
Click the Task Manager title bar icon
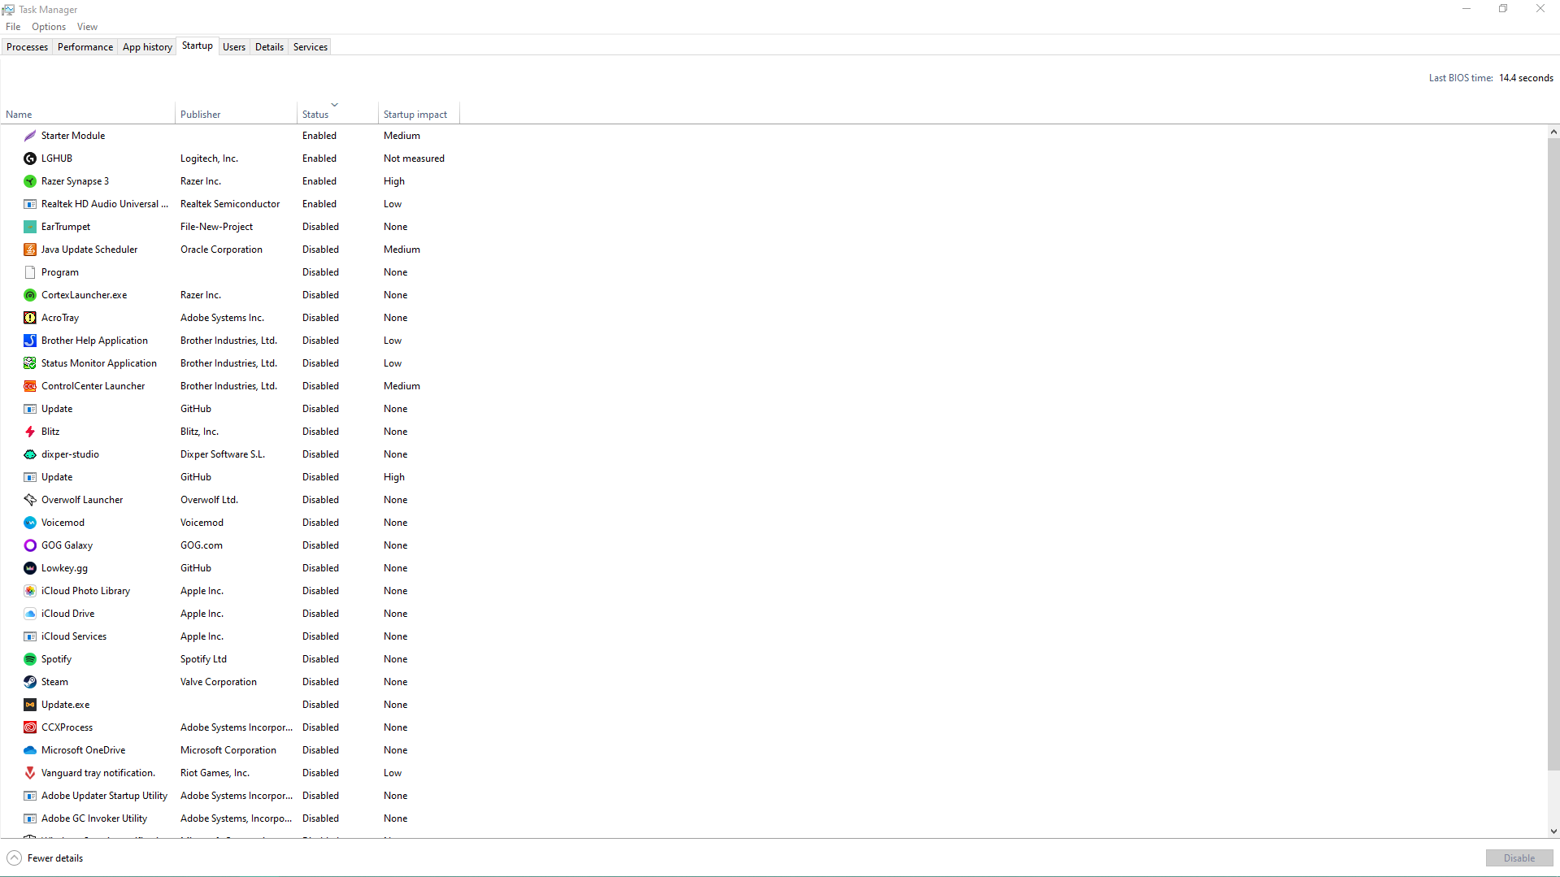8,10
